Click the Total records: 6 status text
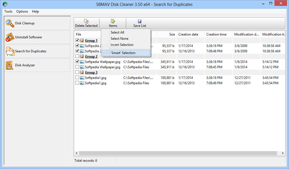The width and height of the screenshot is (289, 169). [86, 161]
